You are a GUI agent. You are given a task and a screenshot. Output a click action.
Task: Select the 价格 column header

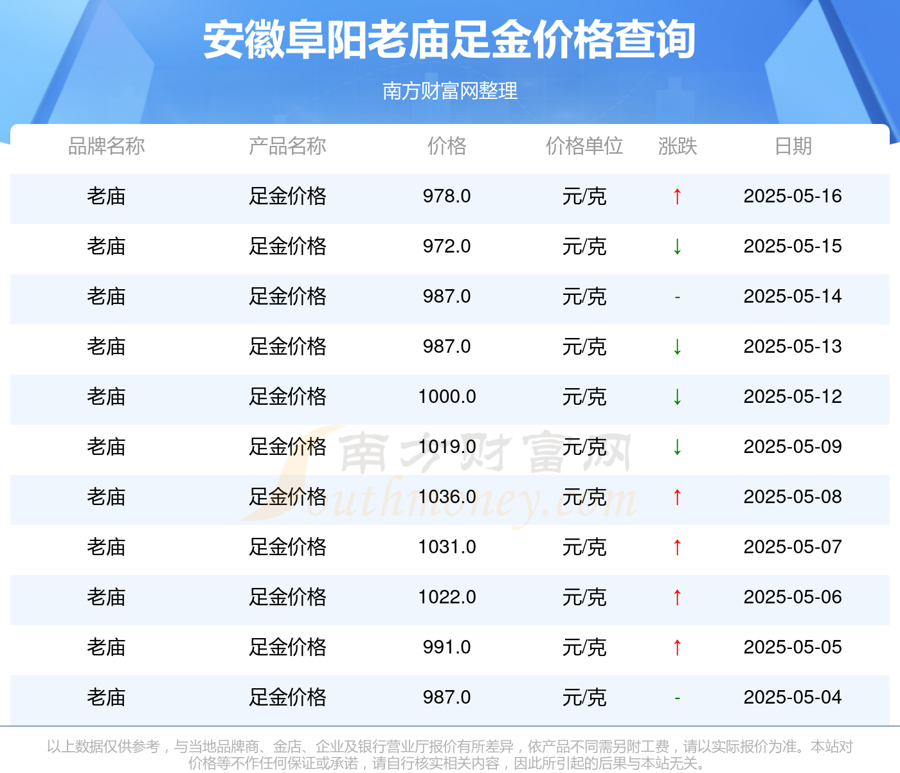coord(447,146)
